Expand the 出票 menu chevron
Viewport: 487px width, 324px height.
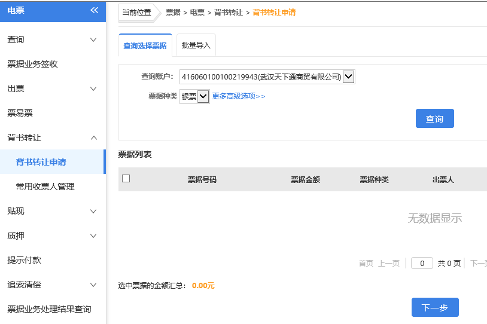pos(93,88)
